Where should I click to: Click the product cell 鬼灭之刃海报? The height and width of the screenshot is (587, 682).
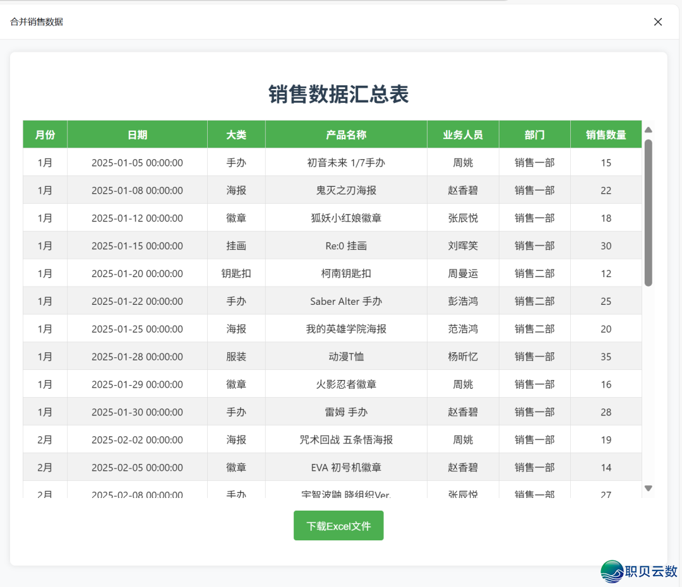[346, 190]
